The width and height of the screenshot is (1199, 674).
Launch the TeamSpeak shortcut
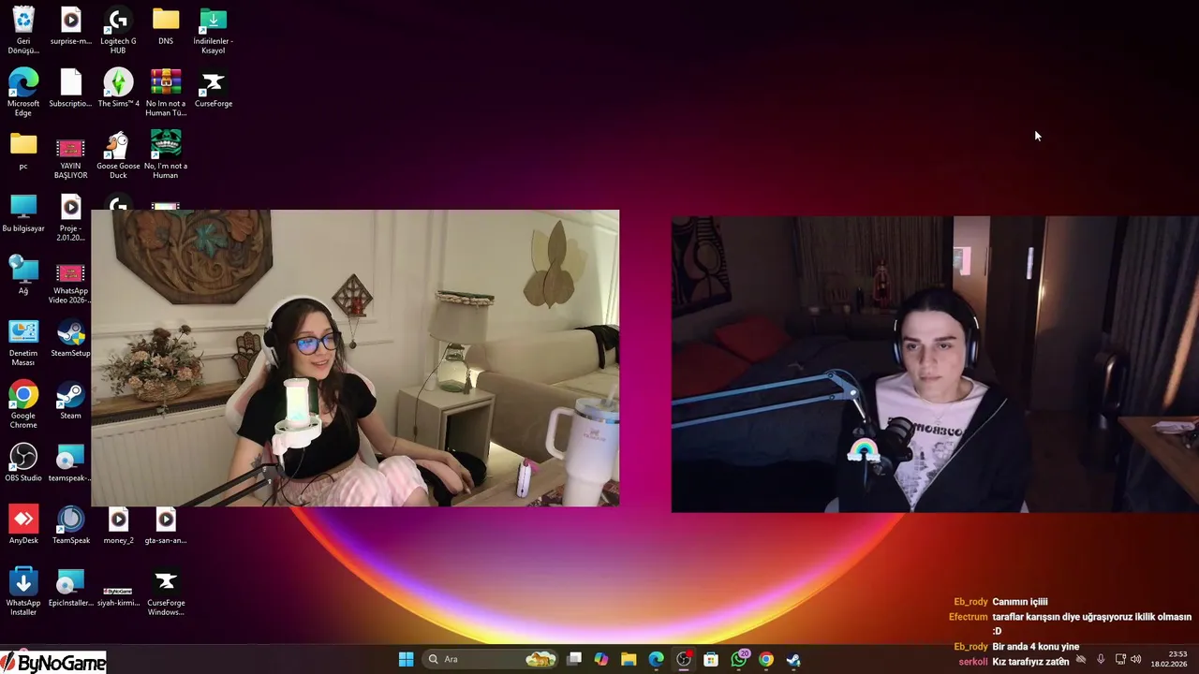click(x=71, y=526)
